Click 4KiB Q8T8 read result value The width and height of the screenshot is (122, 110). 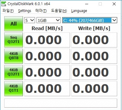coord(47,56)
